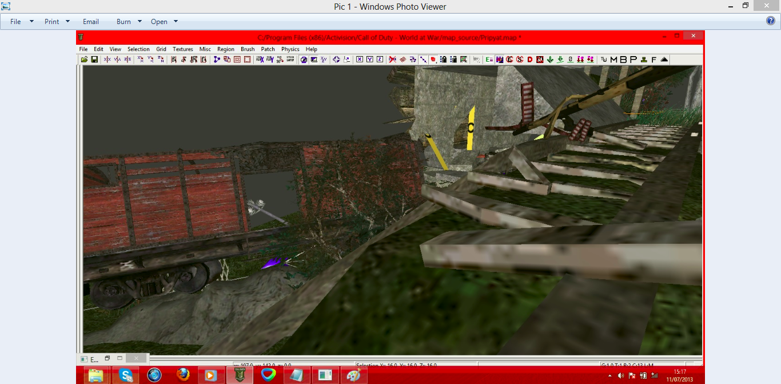Click the save map floppy icon
Screen dimensions: 781x384
click(94, 60)
